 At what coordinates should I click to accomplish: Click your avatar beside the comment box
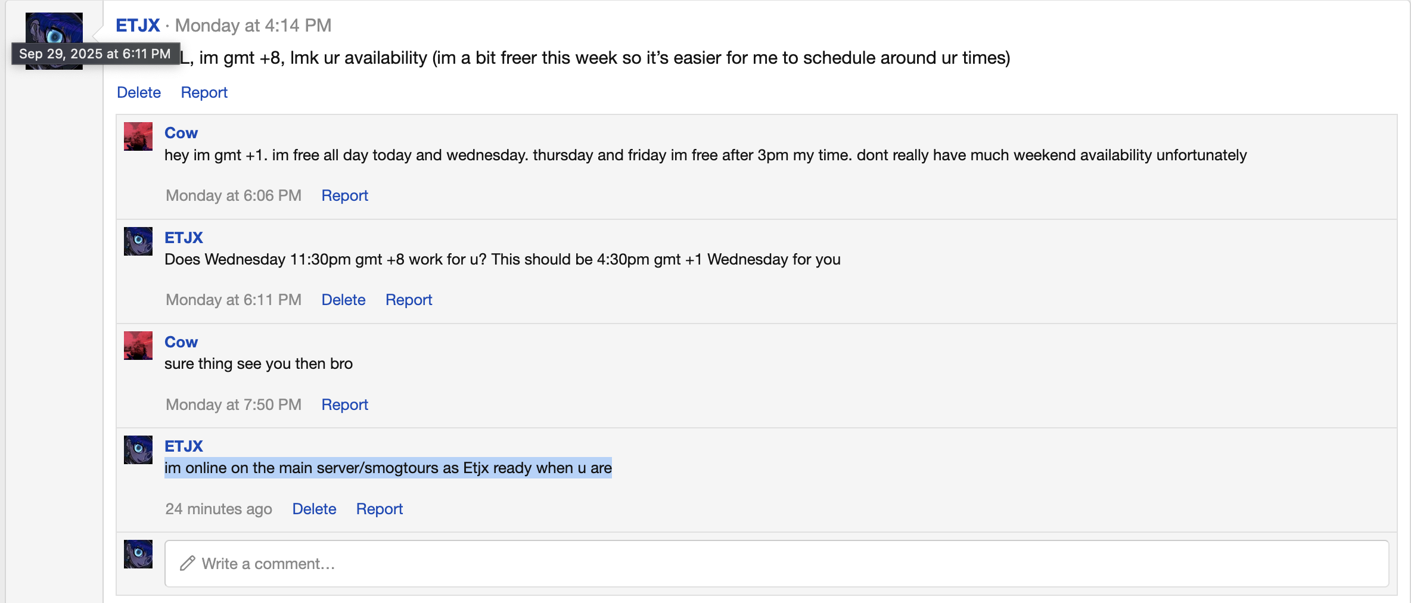tap(138, 554)
